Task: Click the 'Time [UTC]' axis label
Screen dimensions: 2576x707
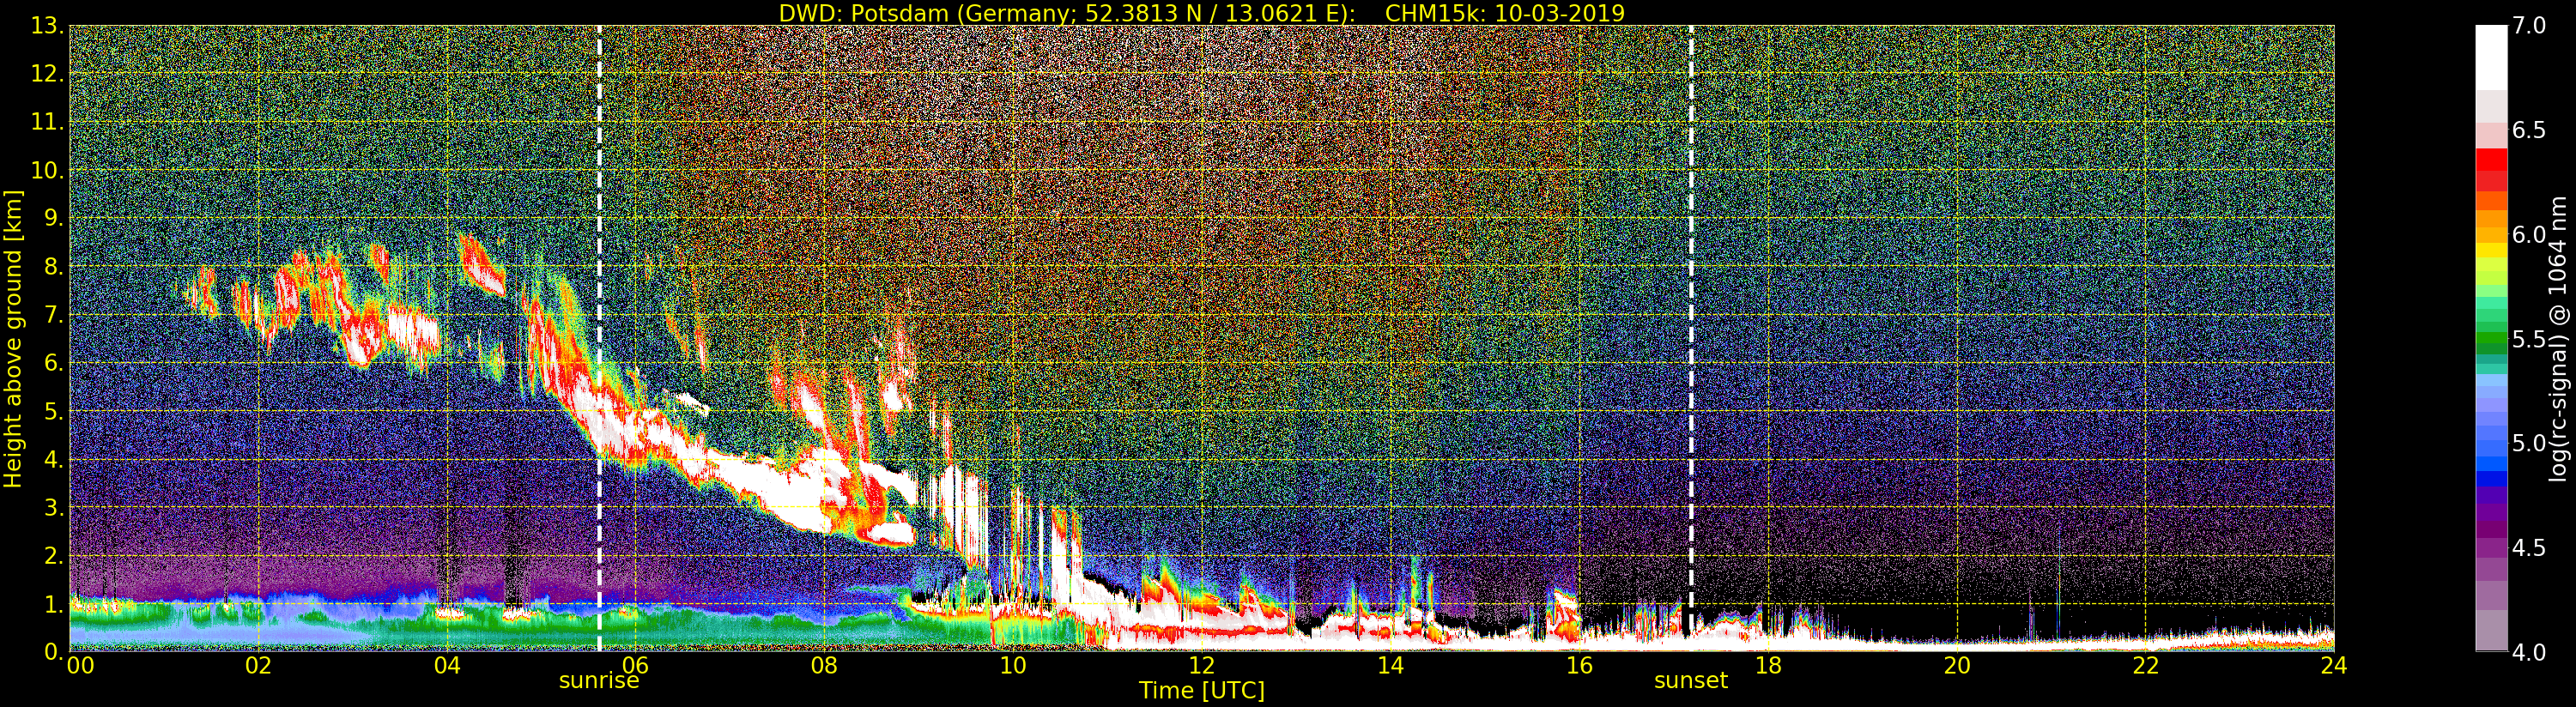Action: pyautogui.click(x=1202, y=690)
